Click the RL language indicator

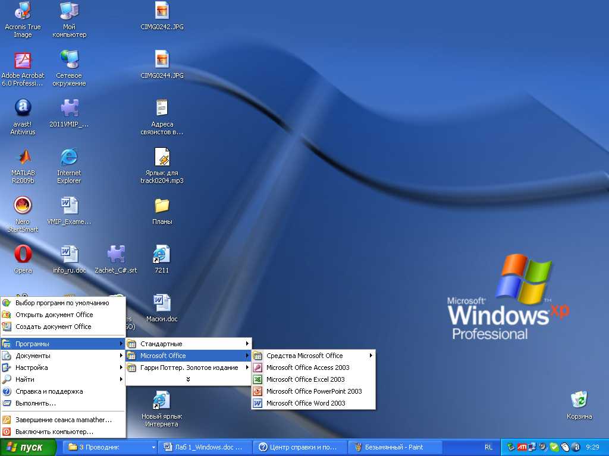click(489, 447)
